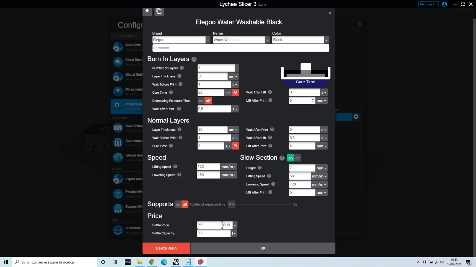476x267 pixels.
Task: Click the copy resin profile icon
Action: (x=159, y=11)
